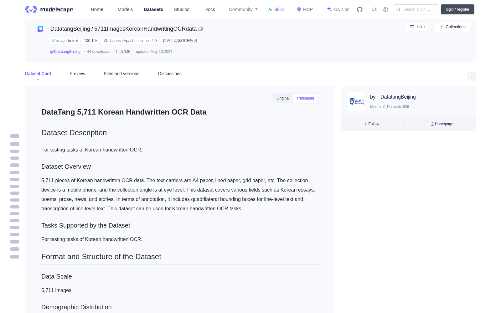Open Docs in the top navigation
This screenshot has width=501, height=313.
coord(210,9)
